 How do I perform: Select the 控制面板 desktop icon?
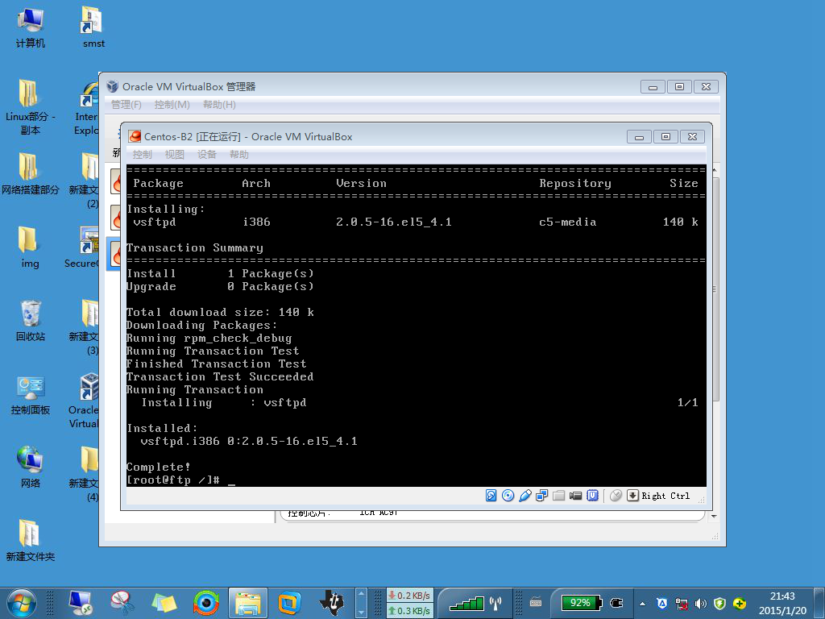[x=30, y=395]
